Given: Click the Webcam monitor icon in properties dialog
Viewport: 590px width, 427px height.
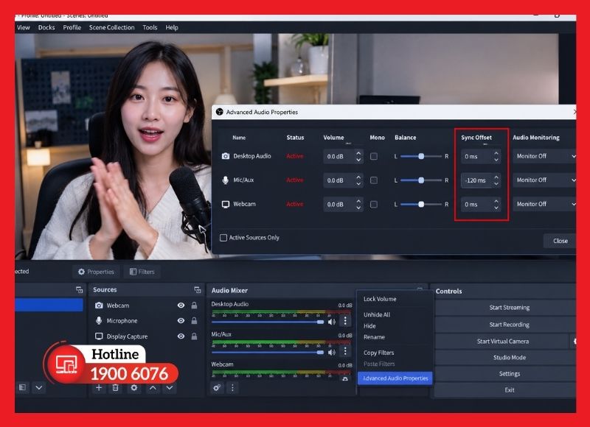Looking at the screenshot, I should point(226,205).
